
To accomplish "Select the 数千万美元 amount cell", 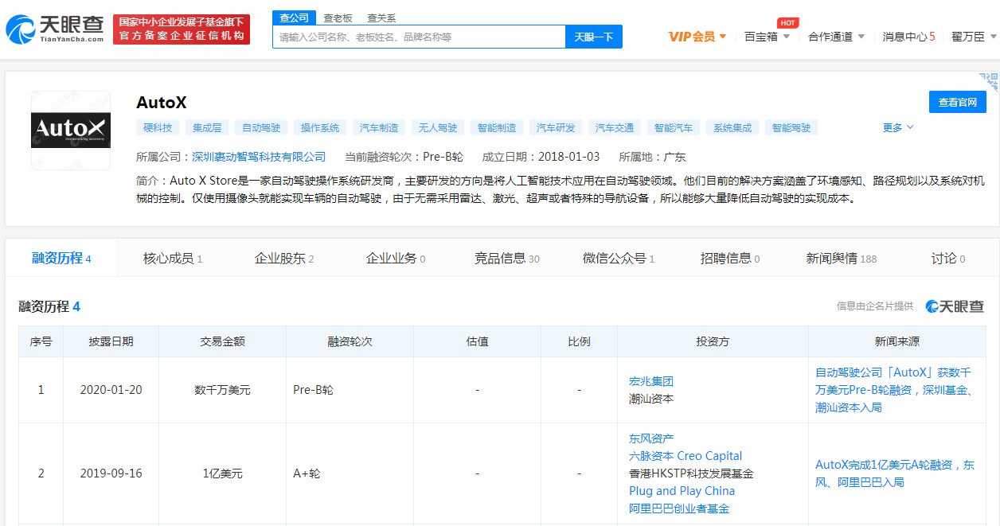I will point(222,390).
